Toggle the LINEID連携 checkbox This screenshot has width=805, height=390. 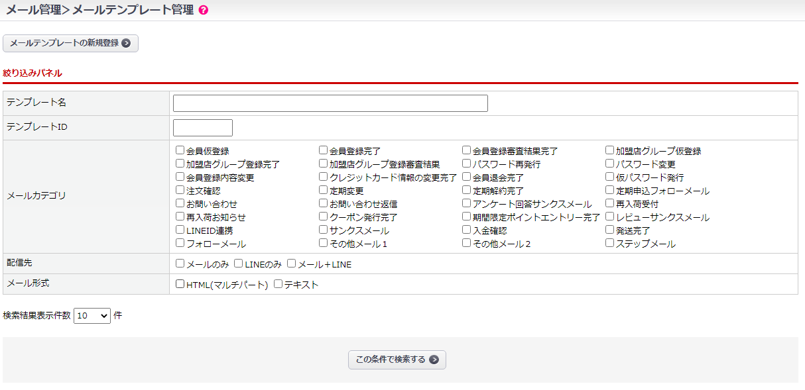click(x=180, y=230)
